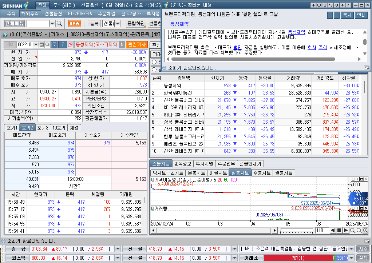Screen dimensions: 372x263
Task: Click the orange NEW button
Action: 75,24
